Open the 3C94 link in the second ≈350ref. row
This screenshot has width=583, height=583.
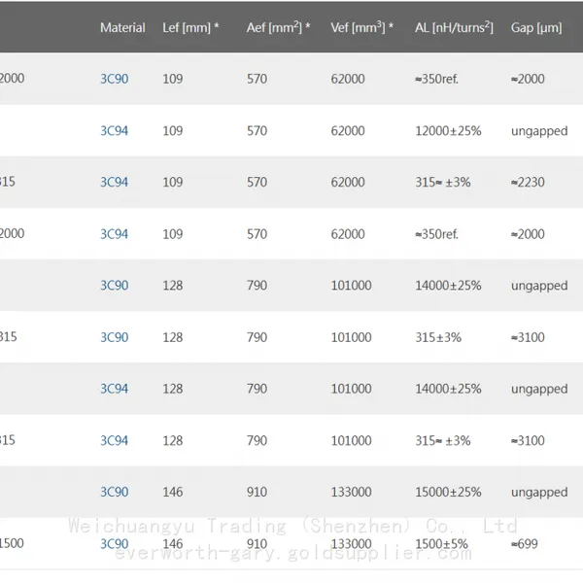coord(114,234)
